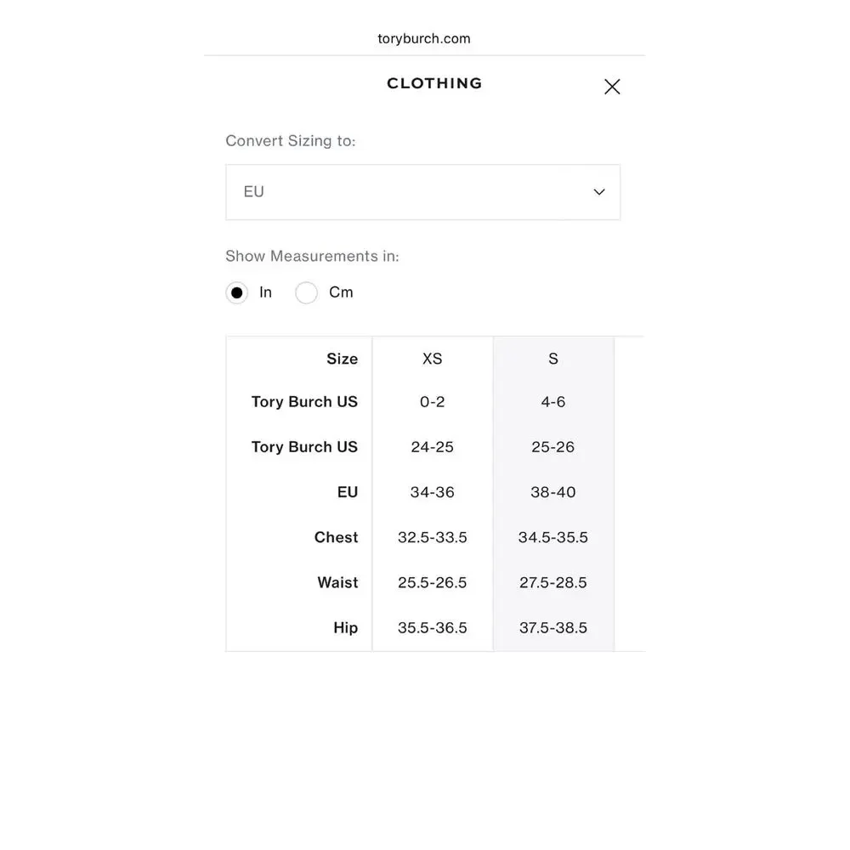
Task: Click the Tory Burch US 0-2 cell
Action: [432, 402]
